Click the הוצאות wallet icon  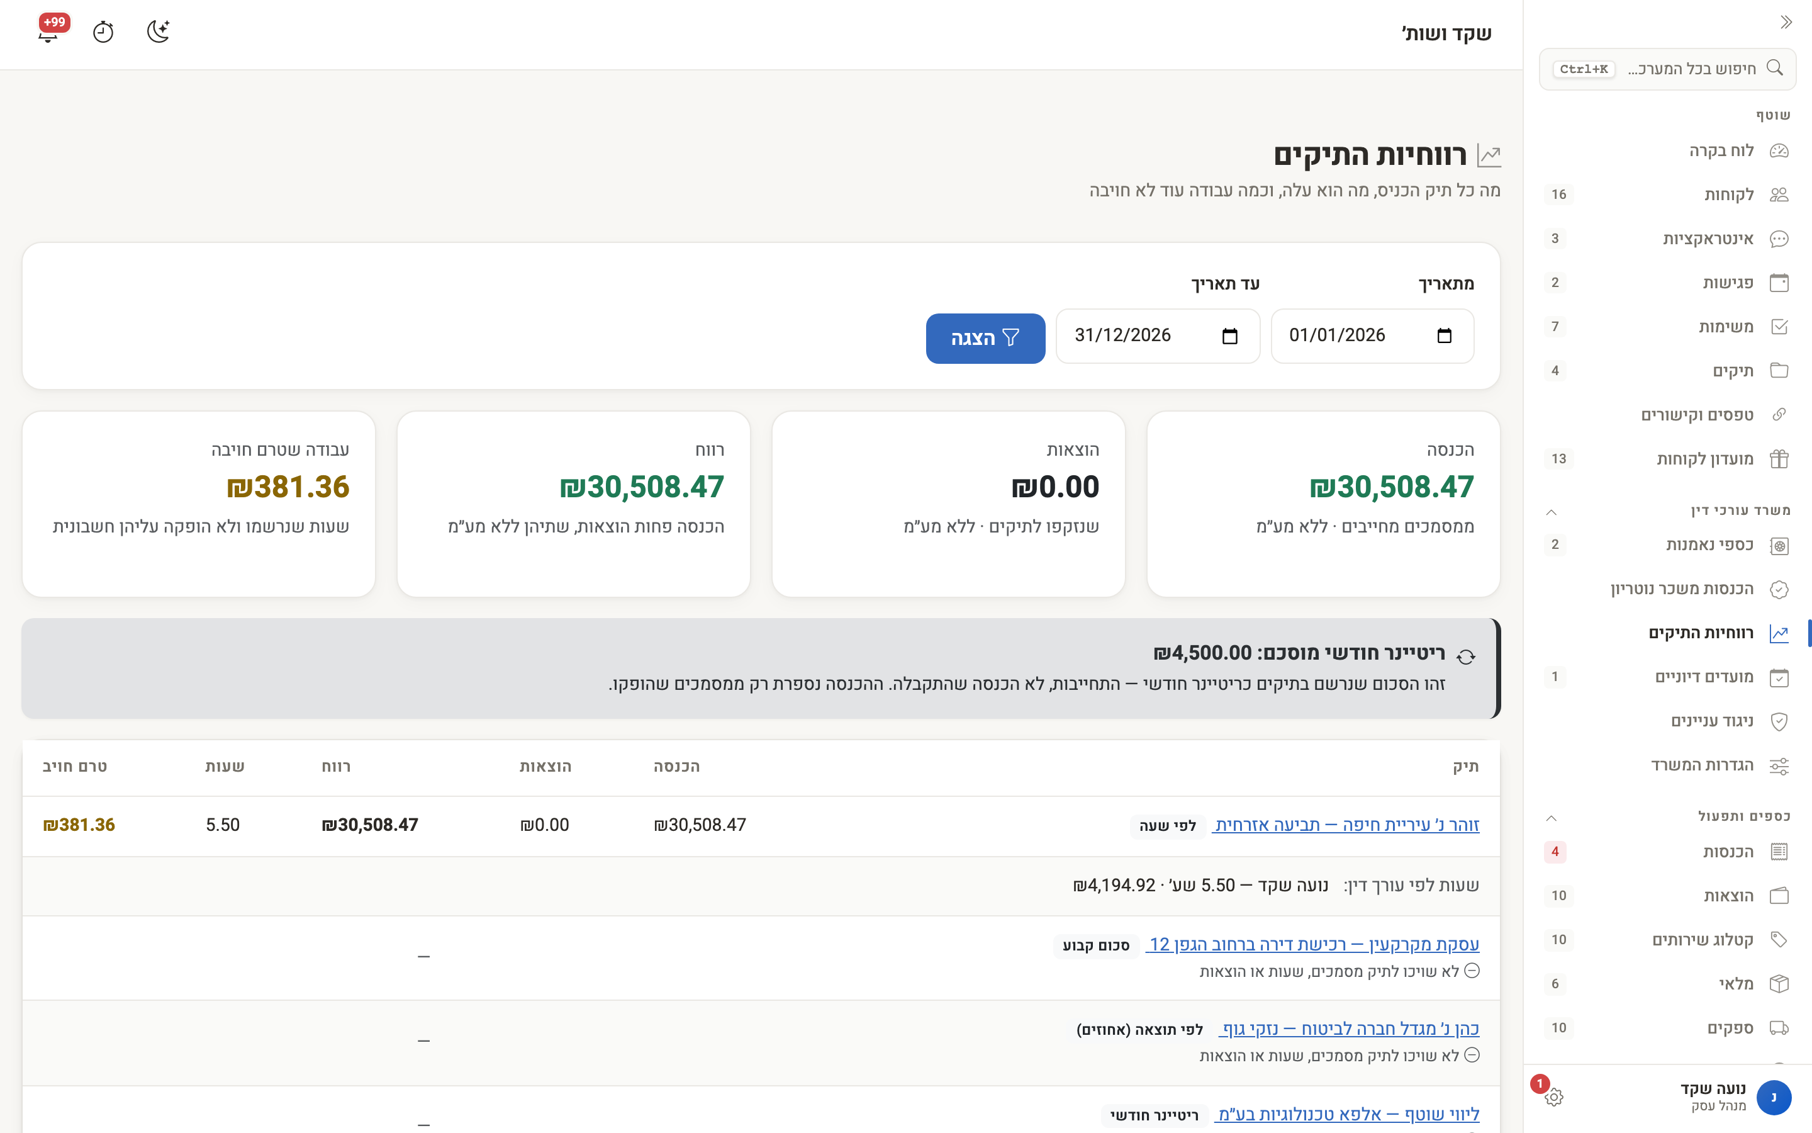[1779, 896]
